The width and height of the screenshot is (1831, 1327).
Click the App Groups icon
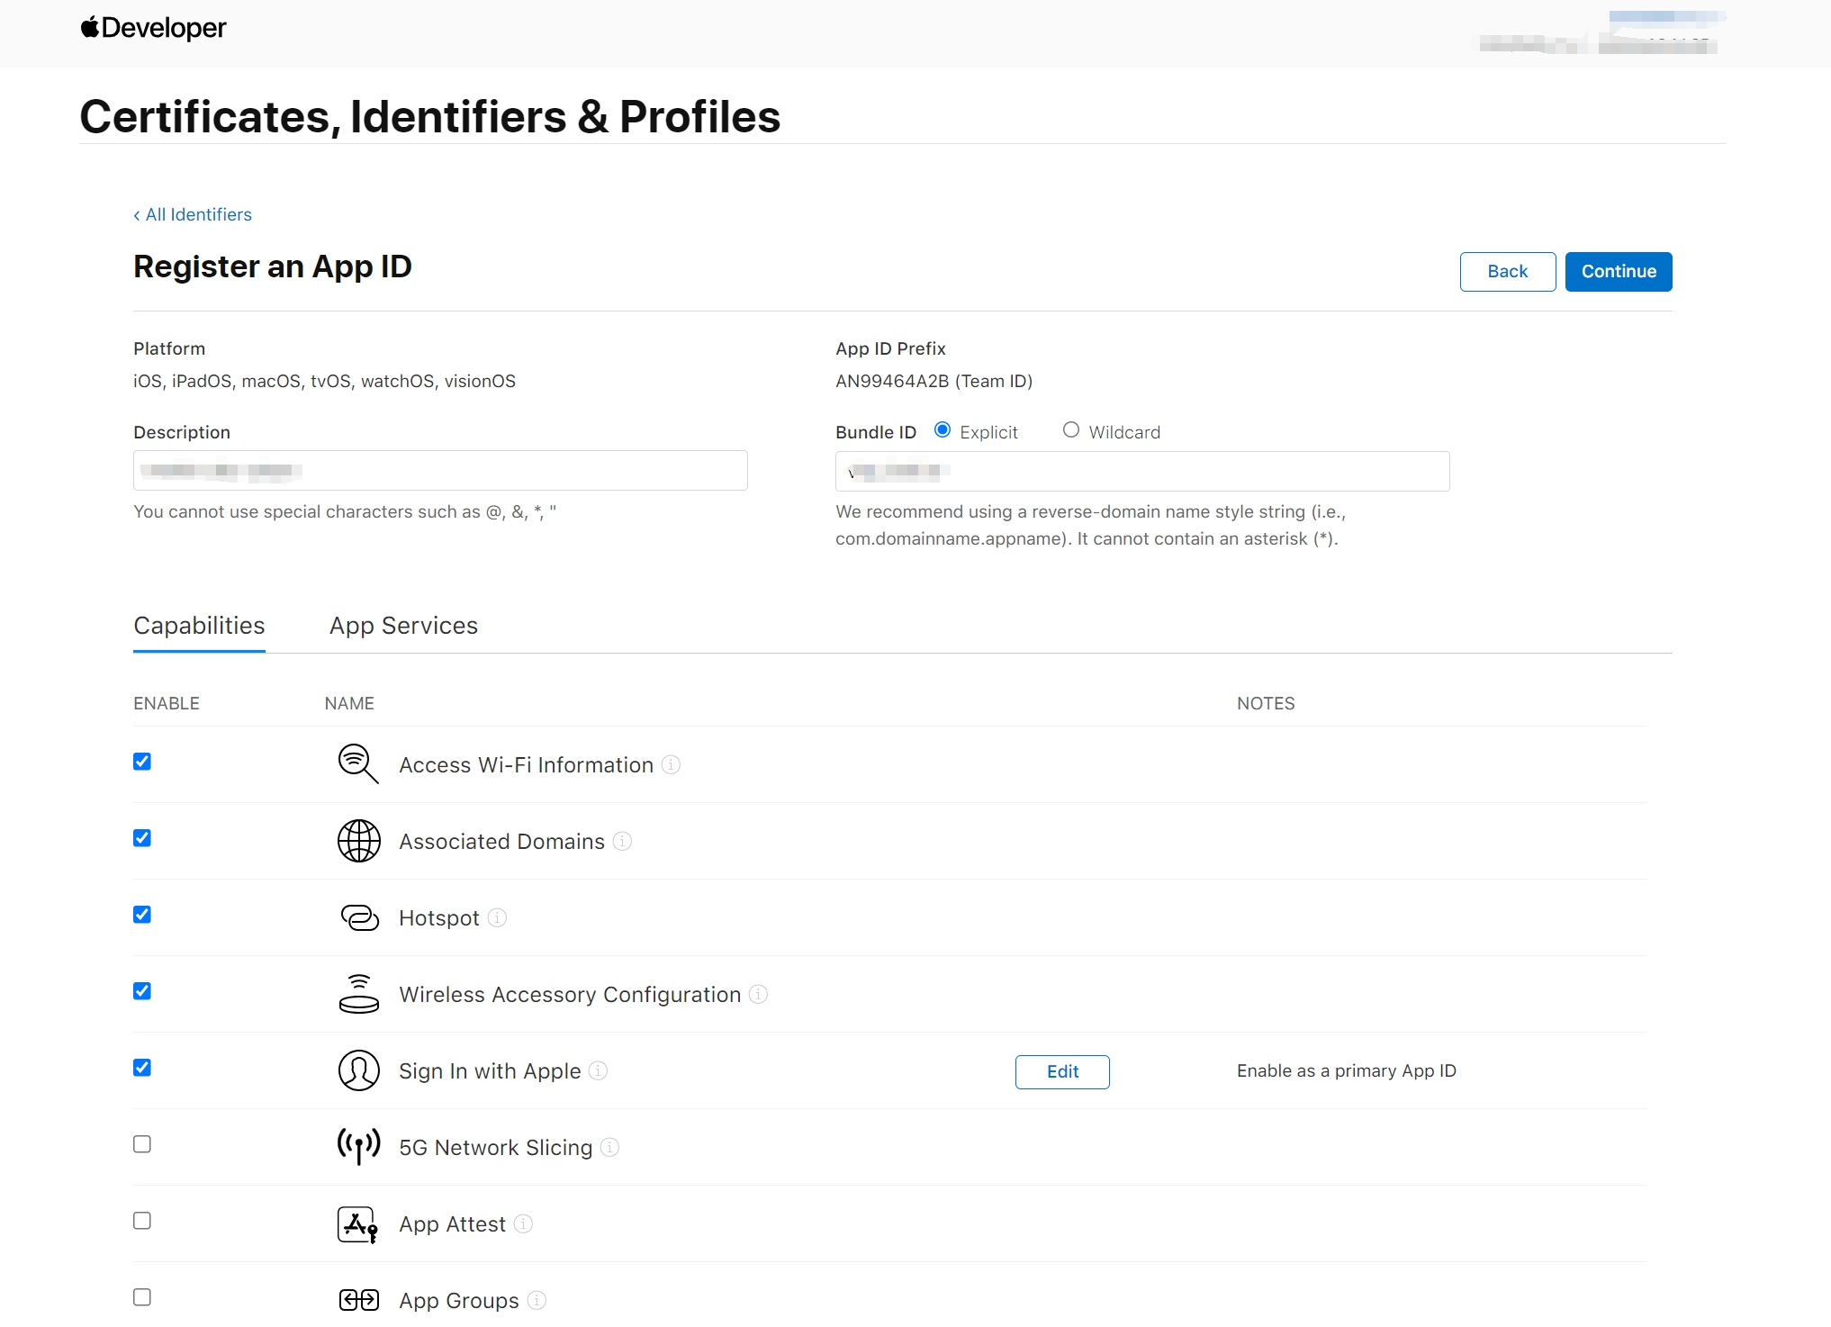[x=358, y=1300]
